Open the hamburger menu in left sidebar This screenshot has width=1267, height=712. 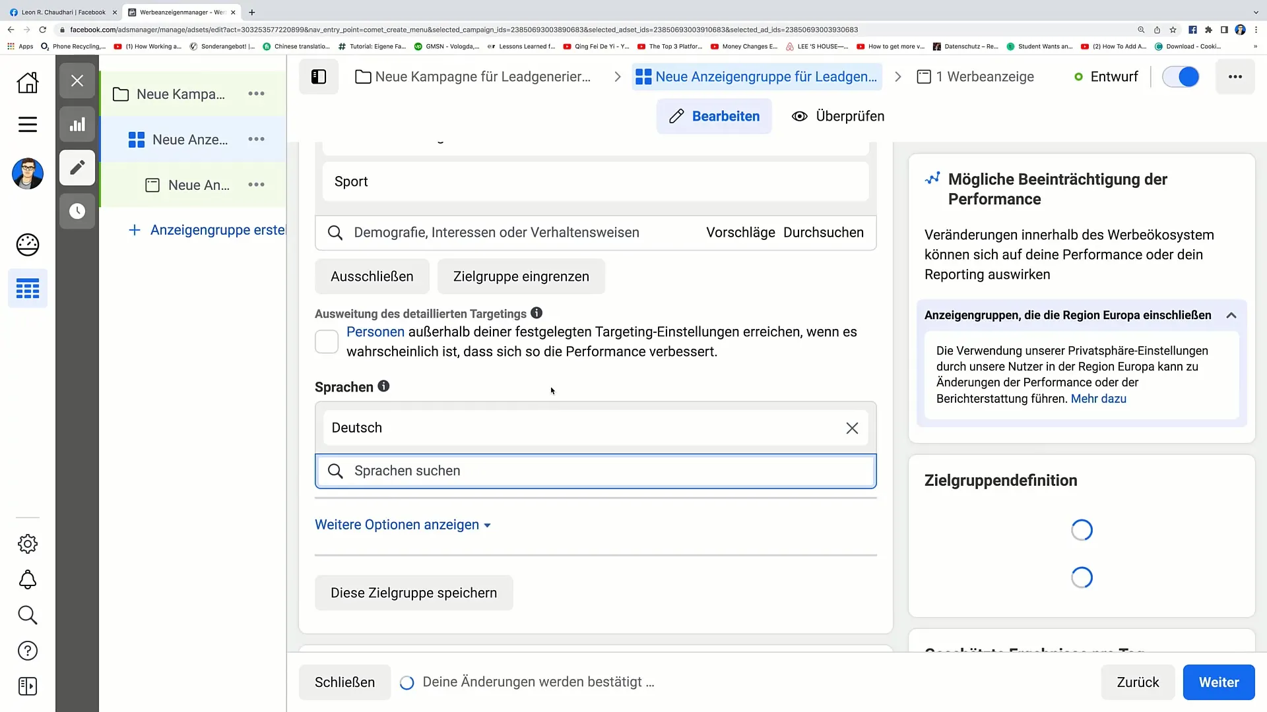coord(28,125)
